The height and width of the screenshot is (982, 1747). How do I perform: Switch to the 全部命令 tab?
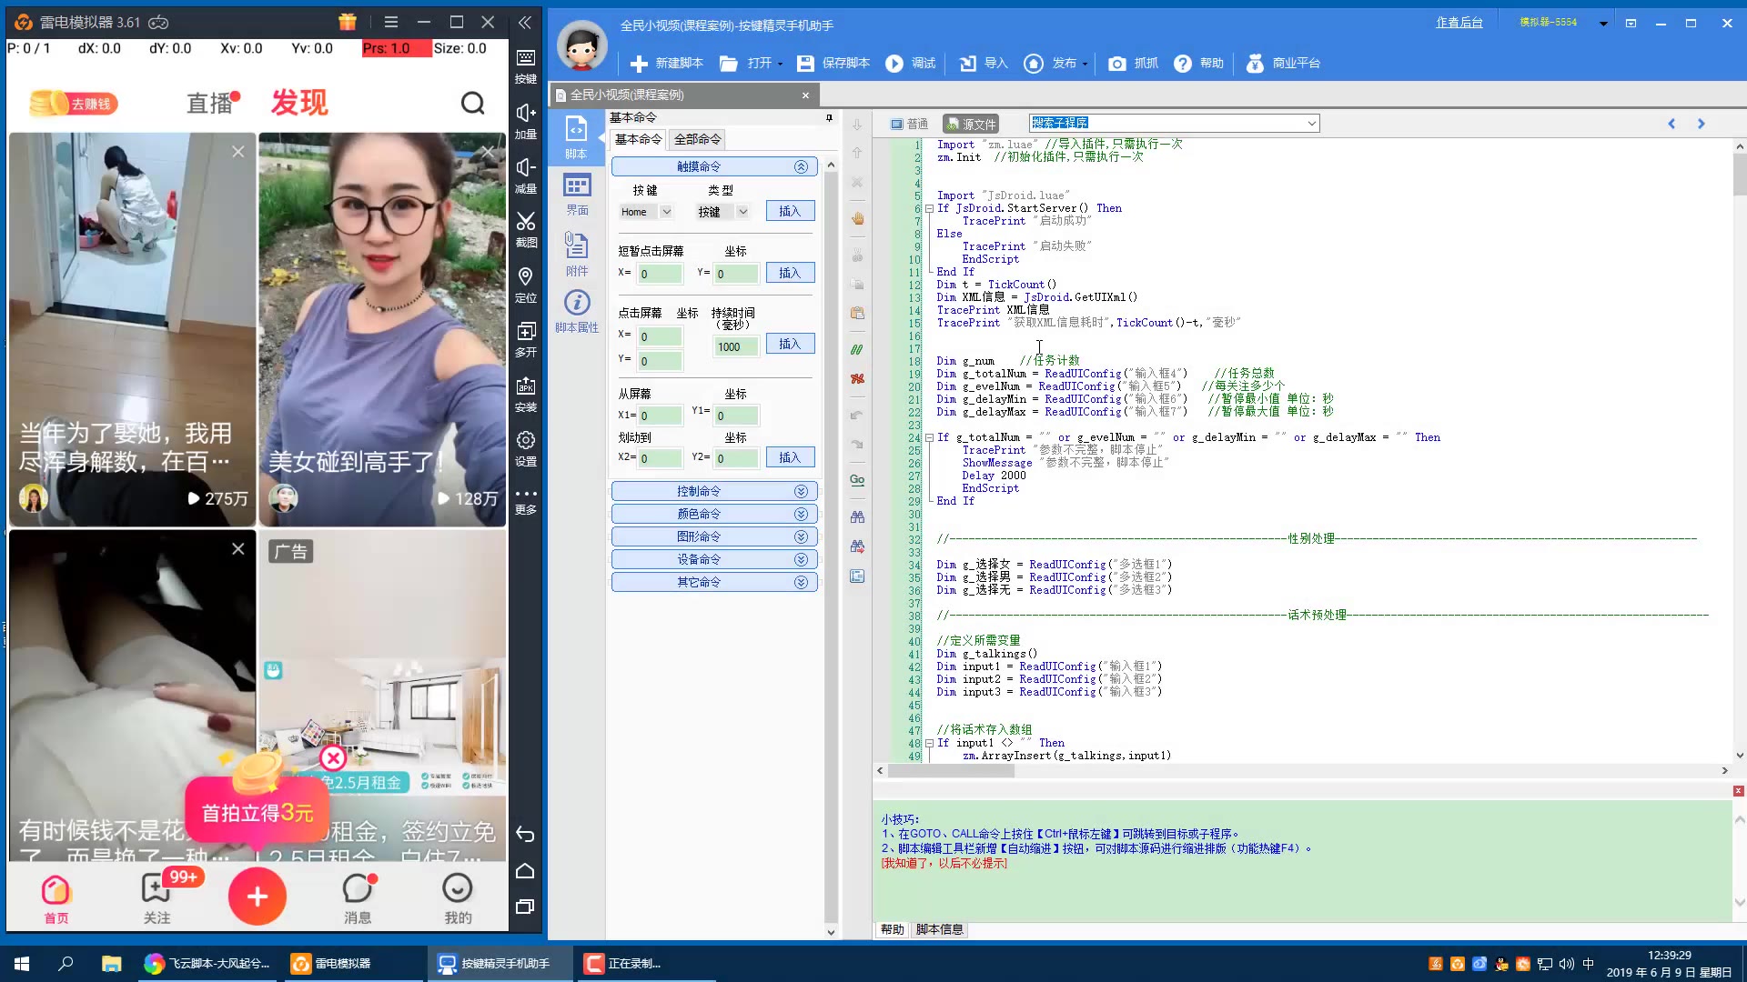pyautogui.click(x=697, y=139)
